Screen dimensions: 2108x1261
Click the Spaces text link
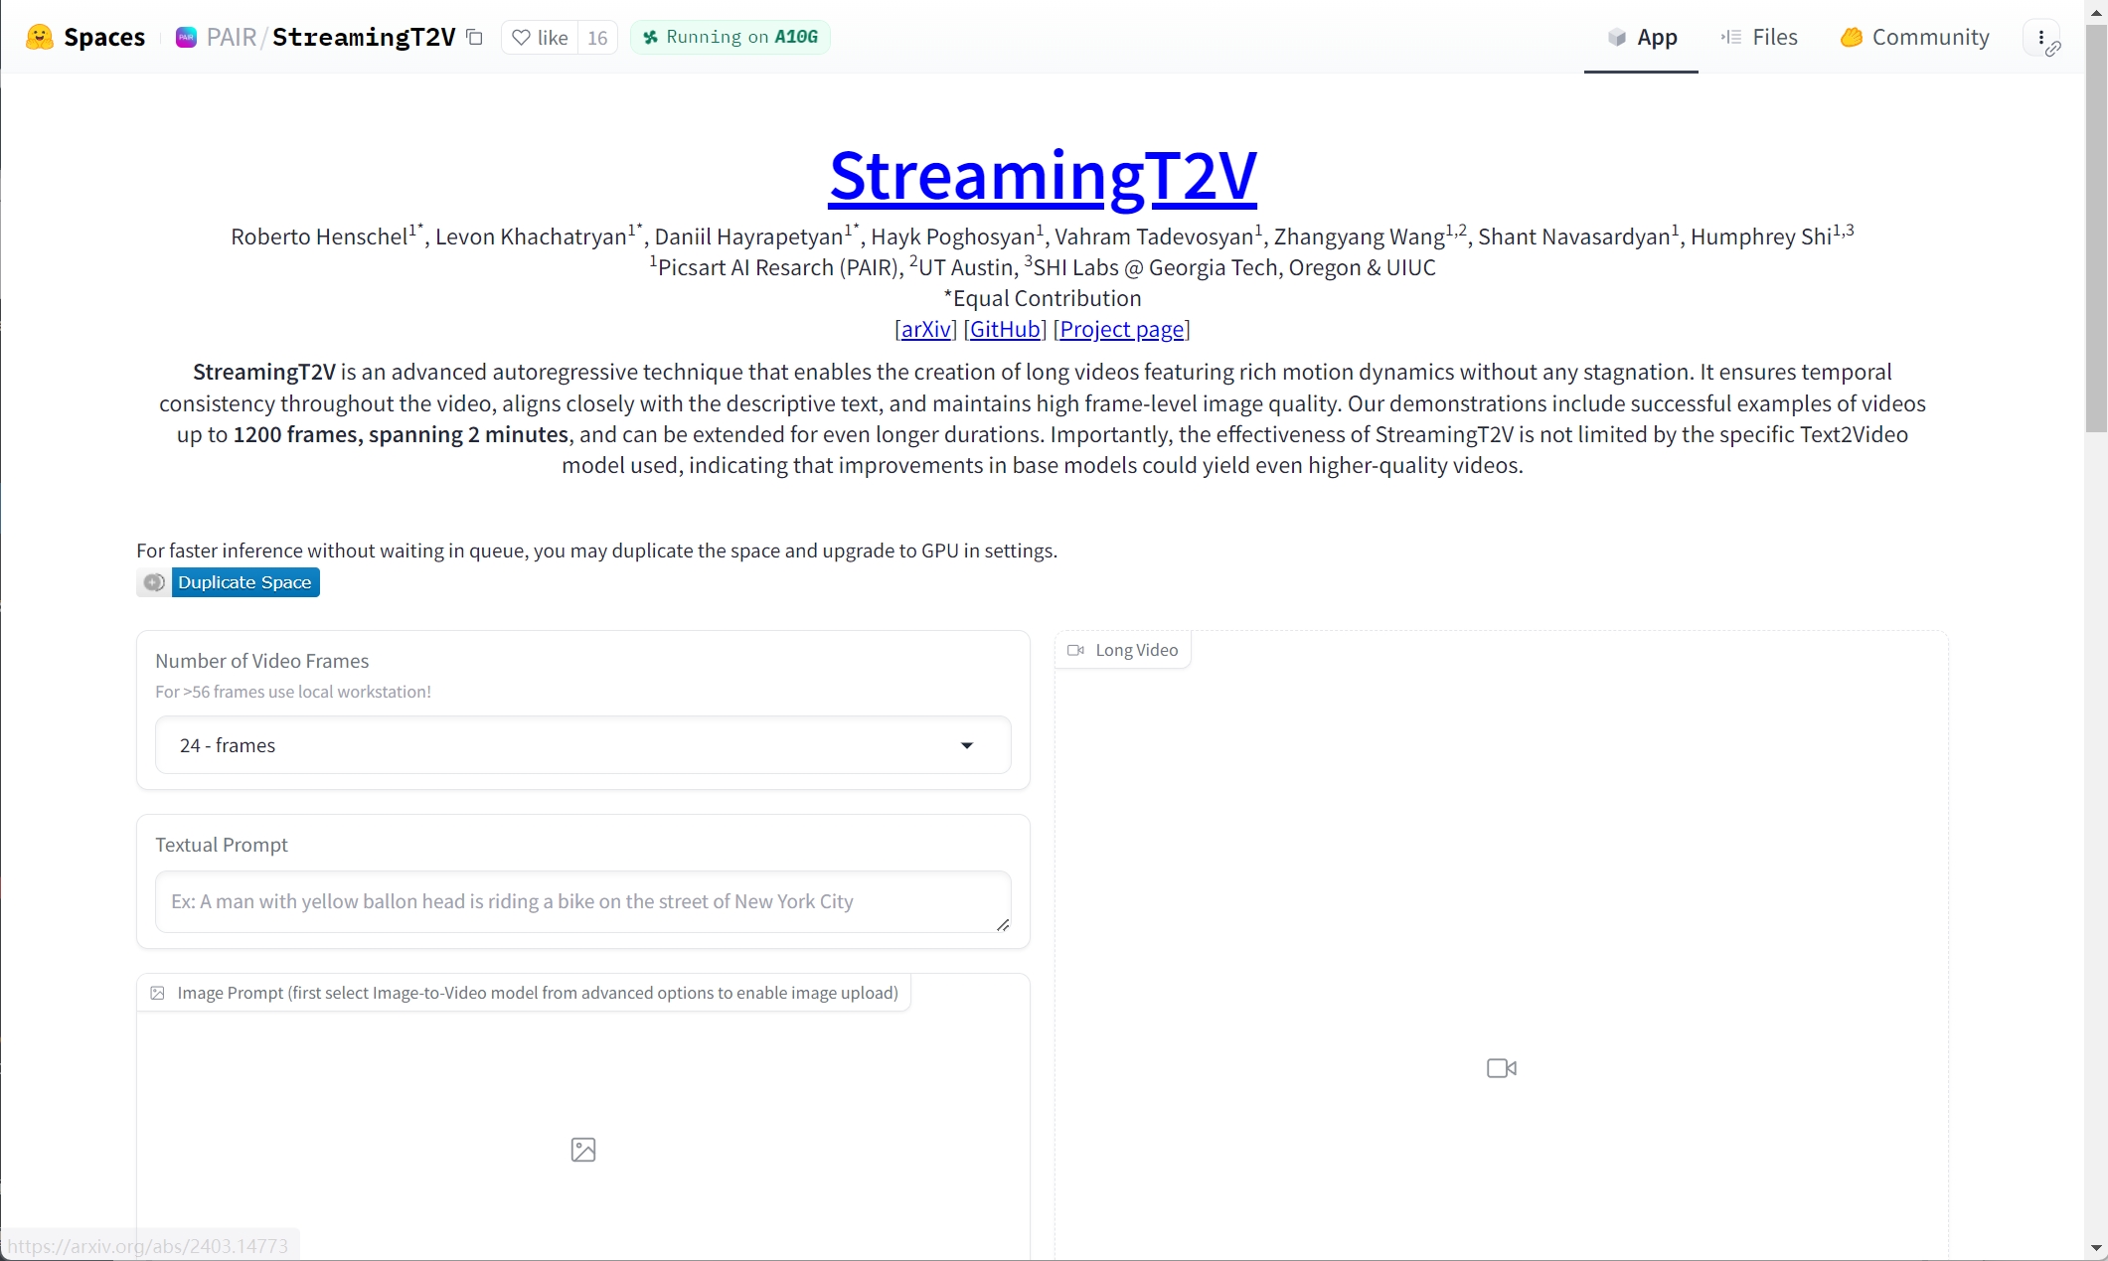pos(104,37)
